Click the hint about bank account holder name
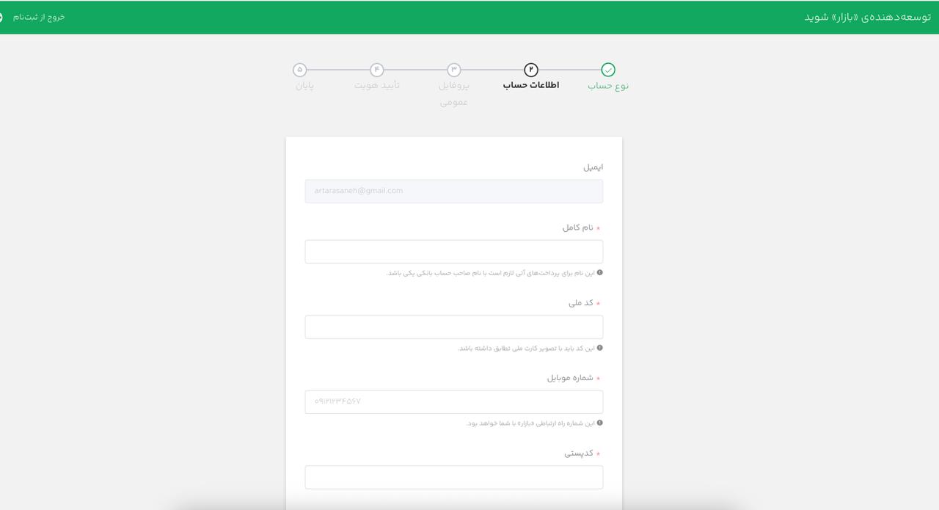 (491, 273)
